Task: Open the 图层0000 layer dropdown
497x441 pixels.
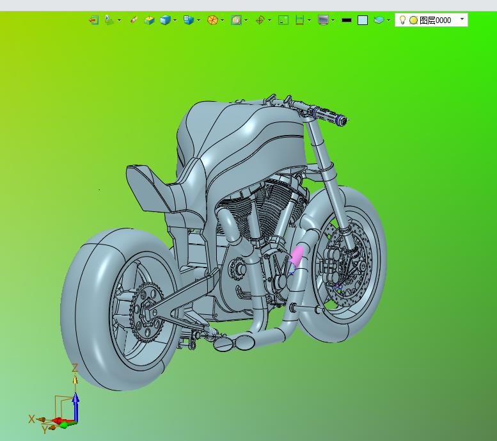Action: point(462,20)
